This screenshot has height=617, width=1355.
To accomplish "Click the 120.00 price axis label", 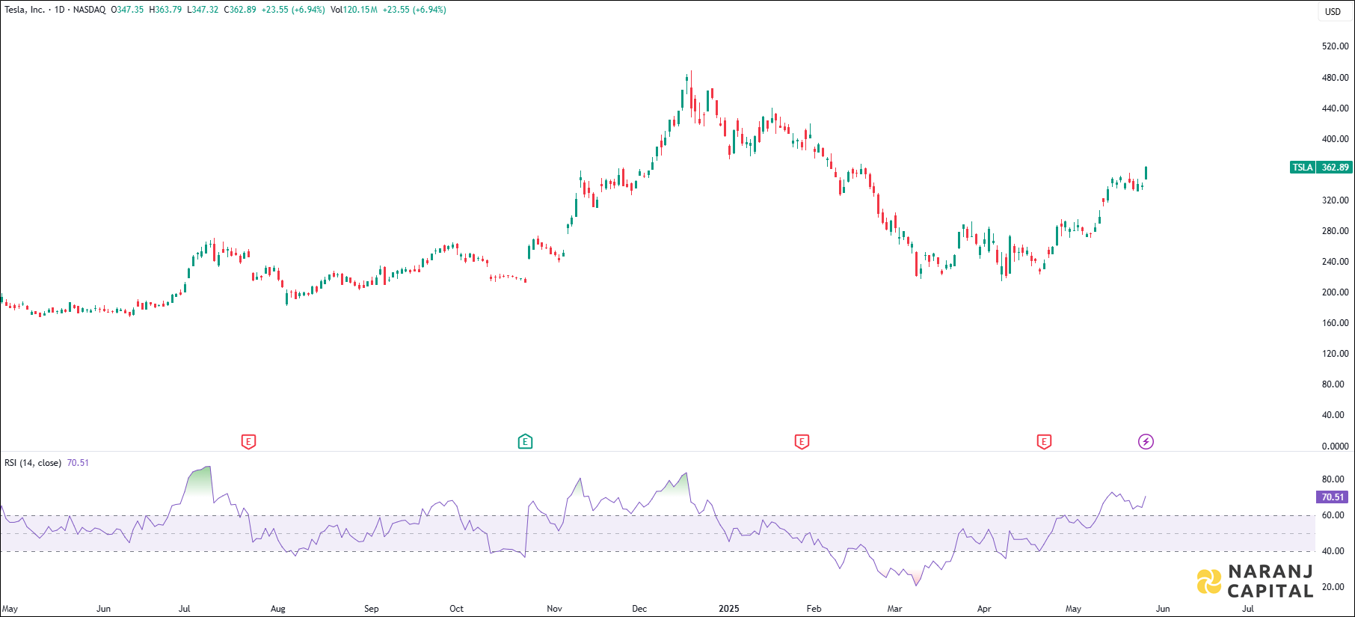I will [x=1335, y=354].
